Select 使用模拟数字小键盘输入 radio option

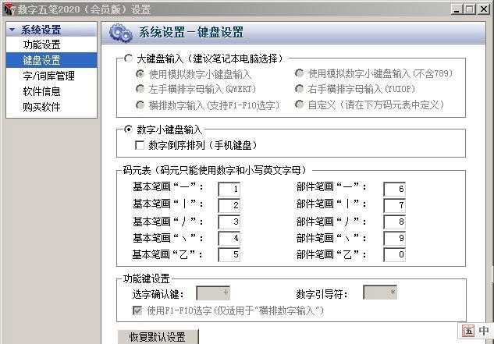pyautogui.click(x=140, y=73)
